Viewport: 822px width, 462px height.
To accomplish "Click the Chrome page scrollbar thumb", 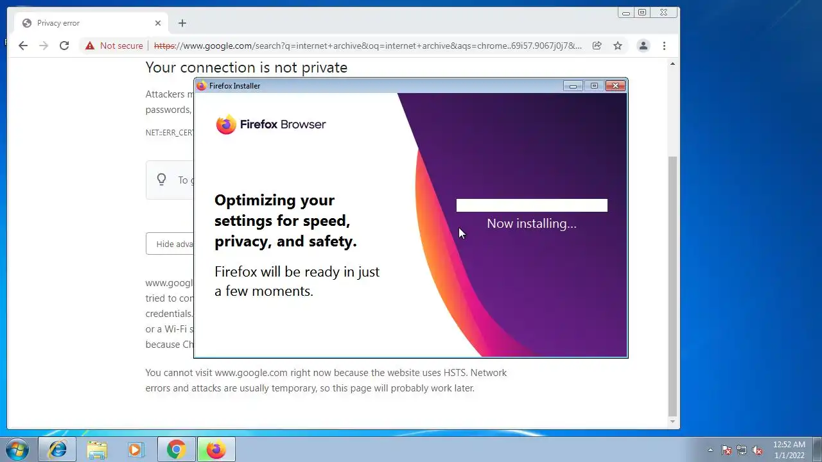I will 672,286.
